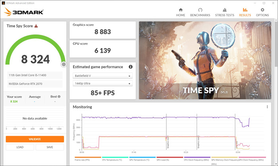Click the Load button
278x166 pixels.
[20, 147]
